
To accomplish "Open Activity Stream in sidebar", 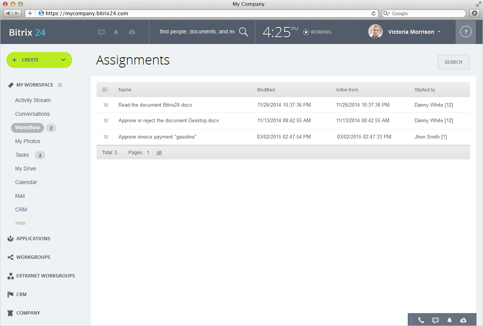I will click(x=33, y=100).
